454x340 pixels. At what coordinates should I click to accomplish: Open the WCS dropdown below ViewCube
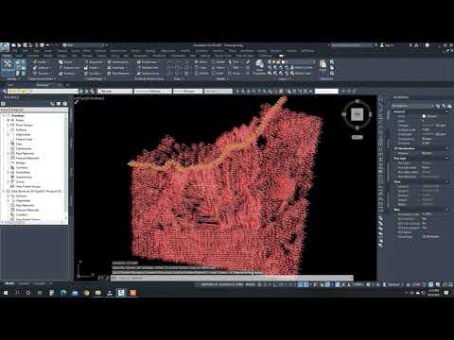pyautogui.click(x=358, y=137)
